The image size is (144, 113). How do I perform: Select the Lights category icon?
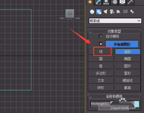pos(105,12)
